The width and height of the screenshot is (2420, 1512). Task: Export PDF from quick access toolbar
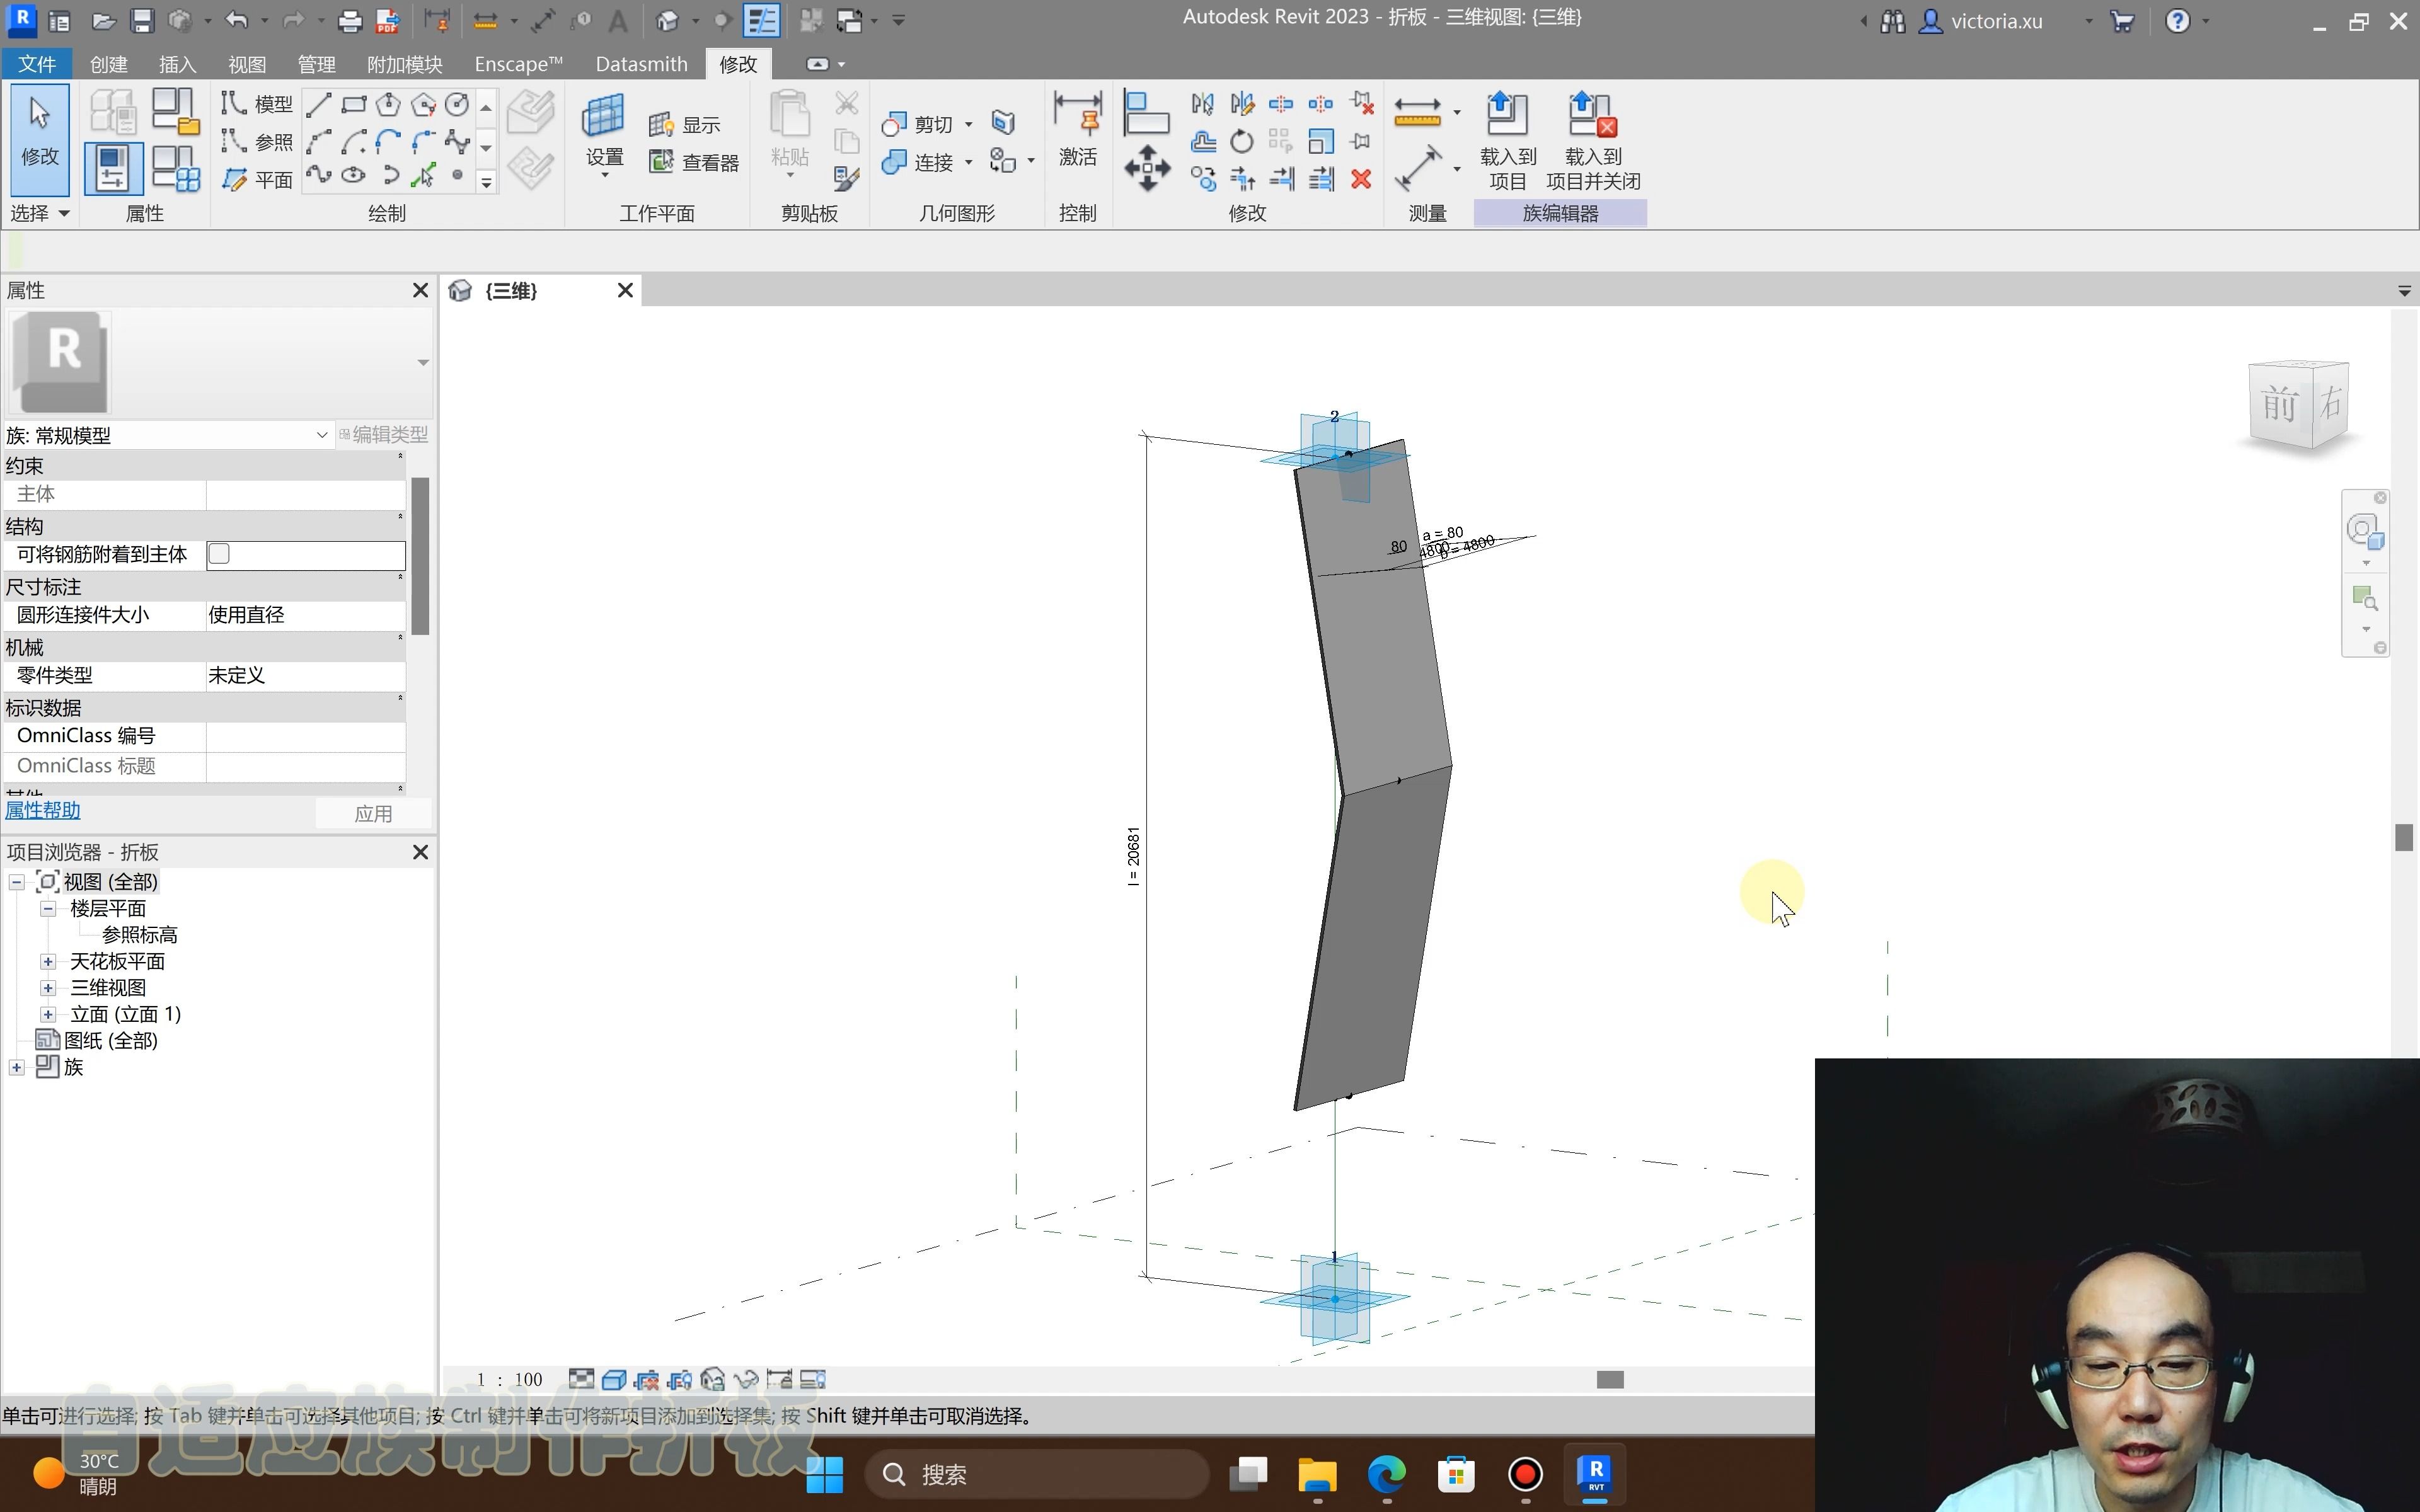388,20
